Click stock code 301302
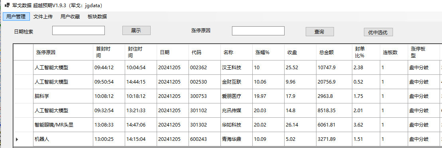The image size is (442, 148). [x=204, y=125]
